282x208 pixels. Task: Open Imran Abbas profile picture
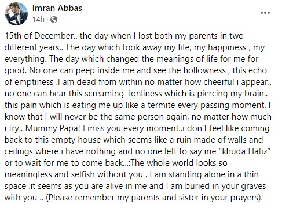[16, 14]
